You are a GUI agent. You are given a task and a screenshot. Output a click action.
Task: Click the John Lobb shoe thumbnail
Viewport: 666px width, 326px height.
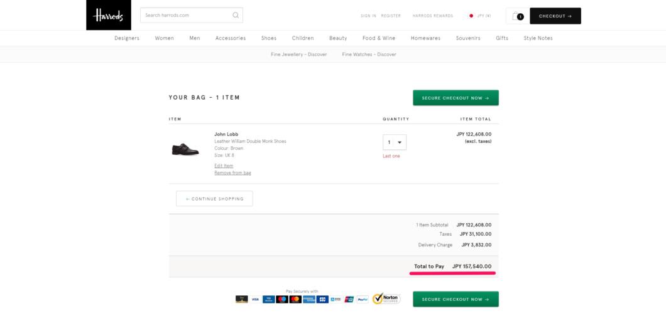tap(185, 149)
